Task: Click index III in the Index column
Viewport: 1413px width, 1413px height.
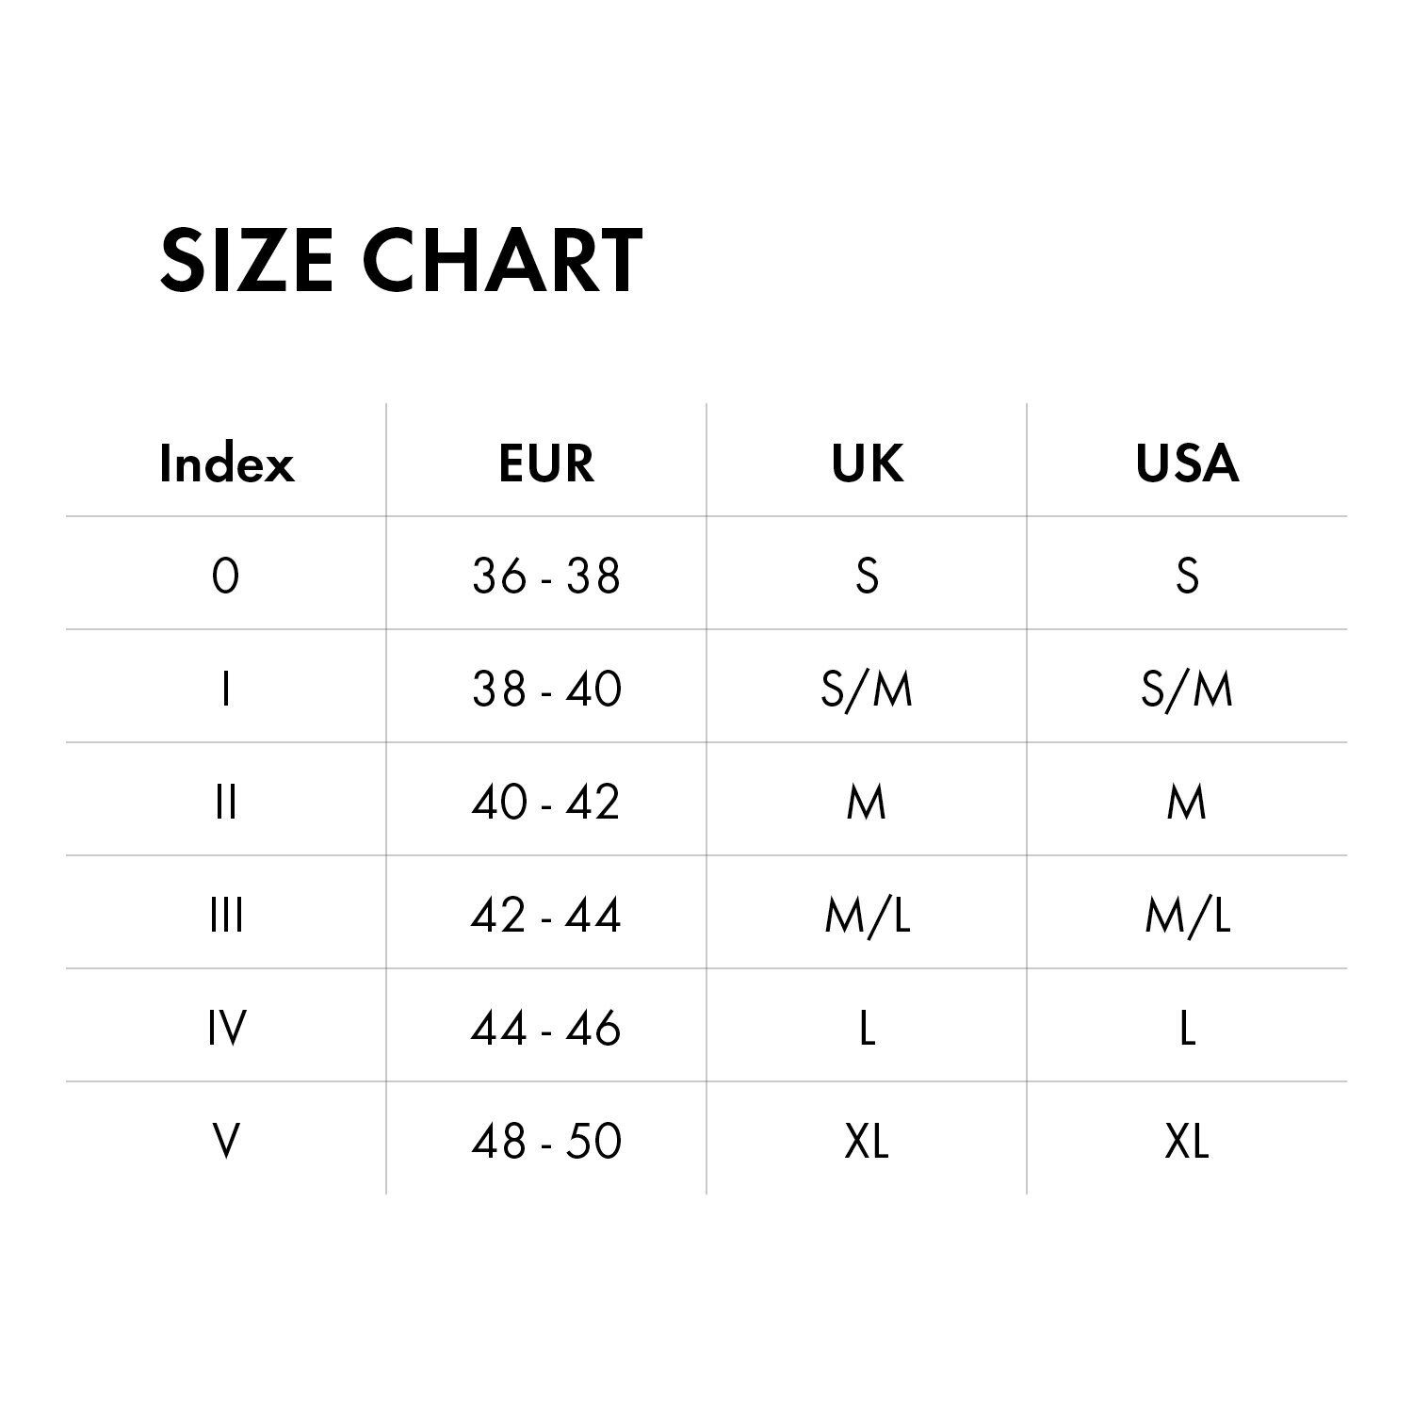Action: coord(226,915)
